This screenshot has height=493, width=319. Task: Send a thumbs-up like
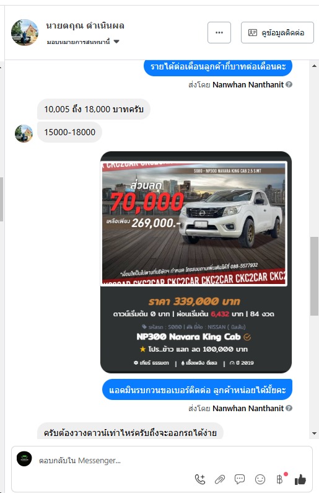click(300, 479)
